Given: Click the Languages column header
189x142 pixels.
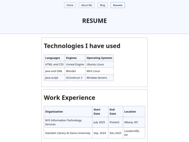Looking at the screenshot, I should (54, 58).
